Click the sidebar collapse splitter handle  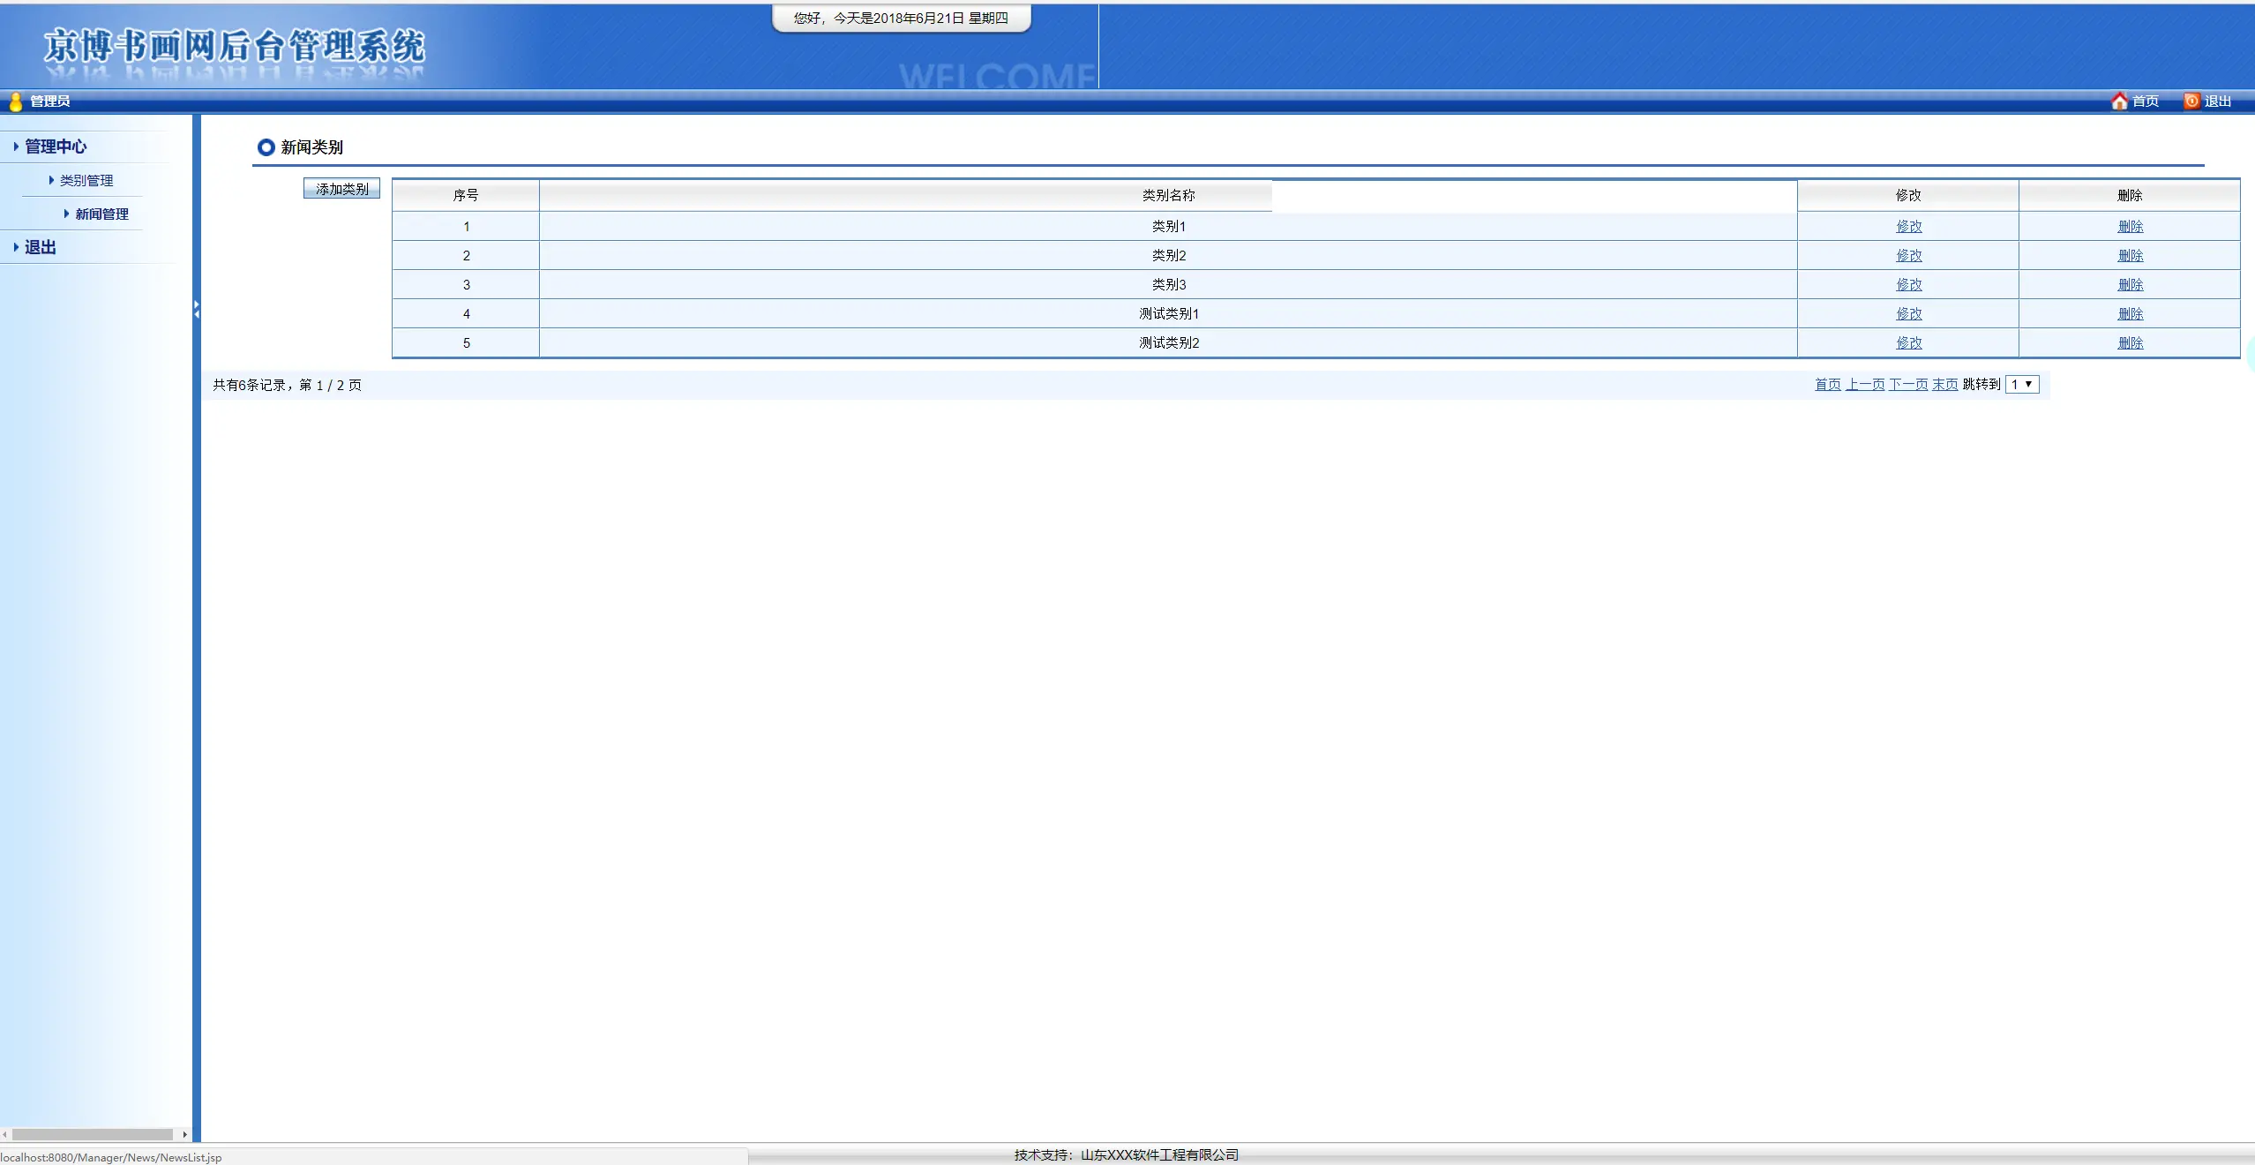197,309
